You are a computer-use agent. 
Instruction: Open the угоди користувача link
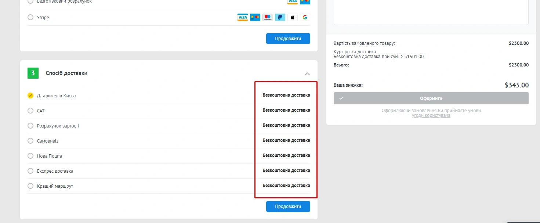tap(431, 115)
